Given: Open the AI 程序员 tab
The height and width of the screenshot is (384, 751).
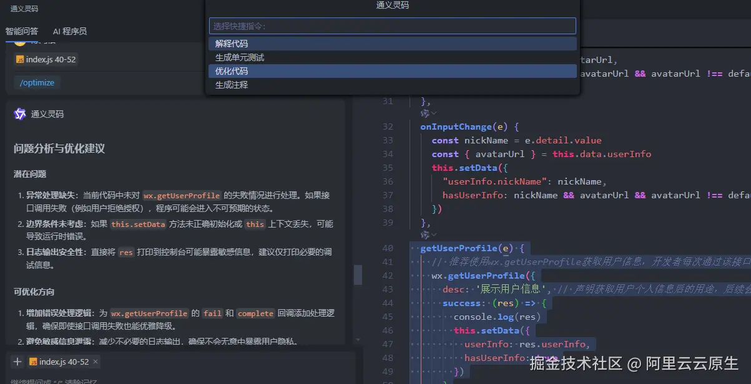Looking at the screenshot, I should click(x=70, y=31).
